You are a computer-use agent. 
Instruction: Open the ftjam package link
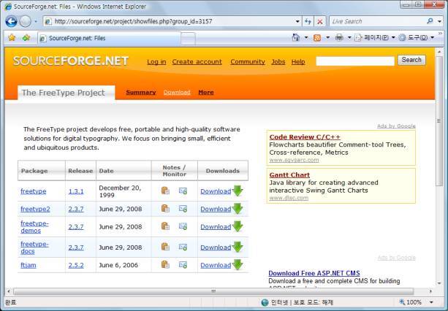29,265
